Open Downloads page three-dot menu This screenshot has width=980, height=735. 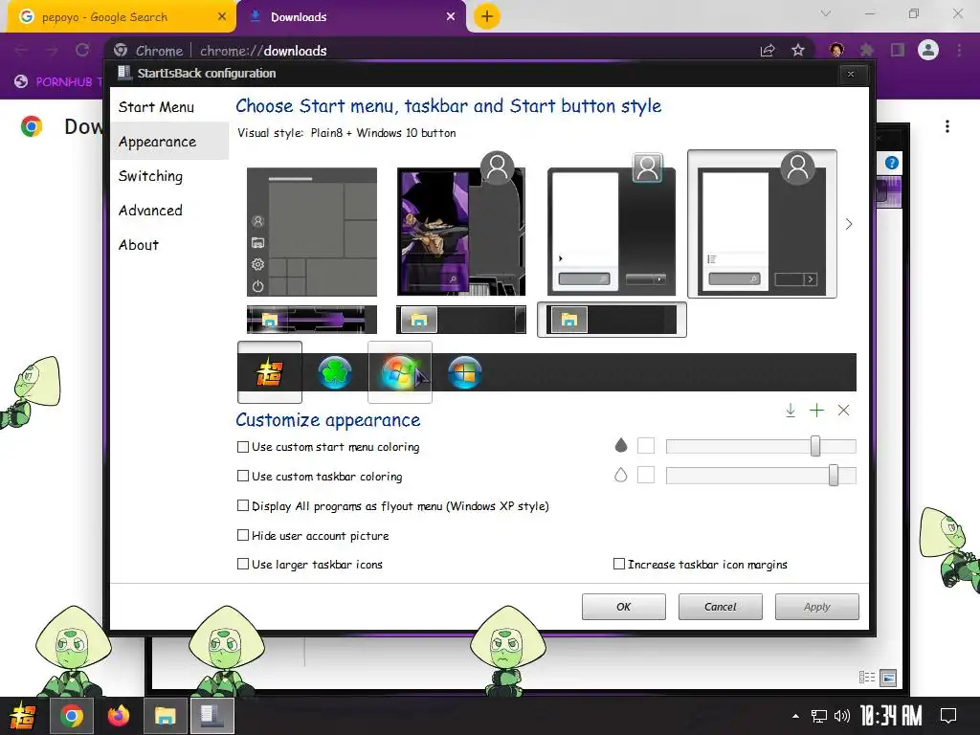click(947, 126)
